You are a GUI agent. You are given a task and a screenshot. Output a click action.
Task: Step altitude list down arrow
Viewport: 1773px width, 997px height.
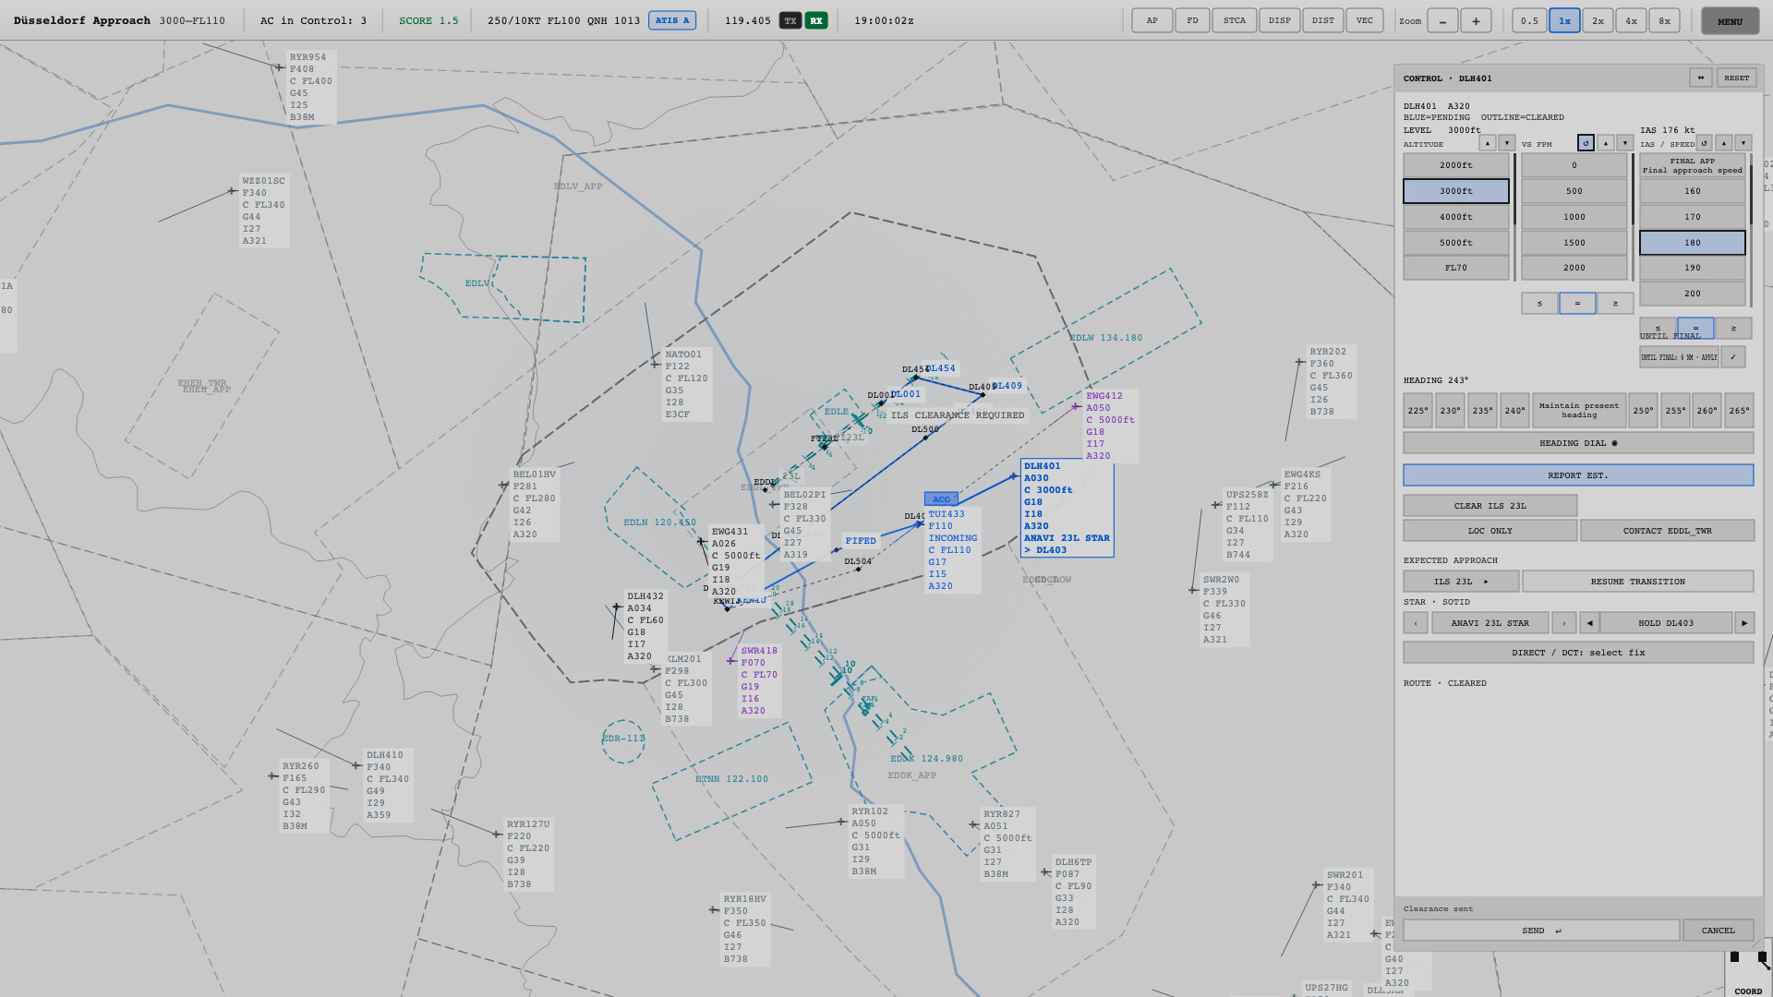click(x=1507, y=143)
